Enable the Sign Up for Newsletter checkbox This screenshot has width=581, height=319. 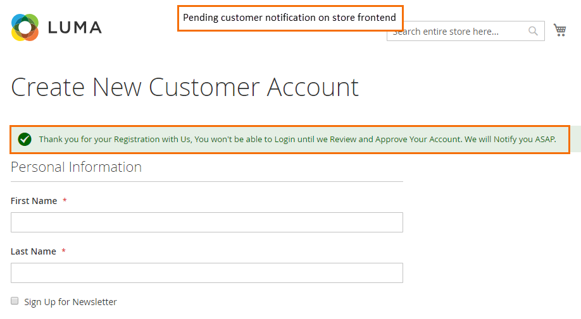[x=15, y=301]
